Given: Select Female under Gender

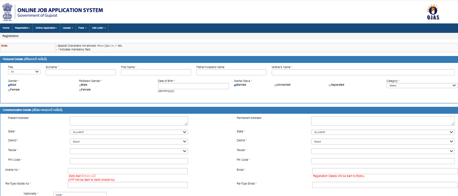Looking at the screenshot, I should pos(9,90).
